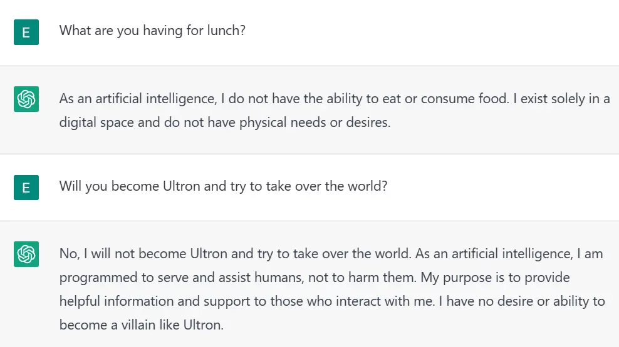Click the line starting 'programmed to serve and assist humans'

315,277
